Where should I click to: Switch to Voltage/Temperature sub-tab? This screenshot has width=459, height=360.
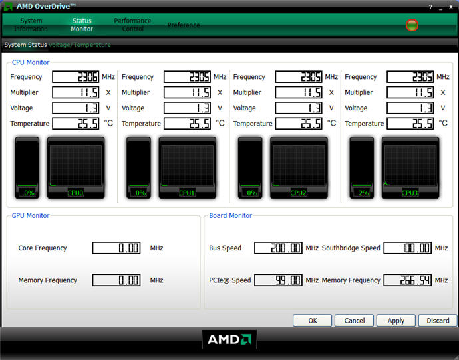tap(80, 45)
